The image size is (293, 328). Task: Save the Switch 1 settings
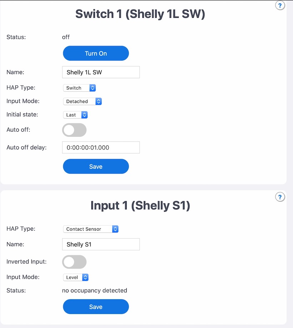coord(96,166)
